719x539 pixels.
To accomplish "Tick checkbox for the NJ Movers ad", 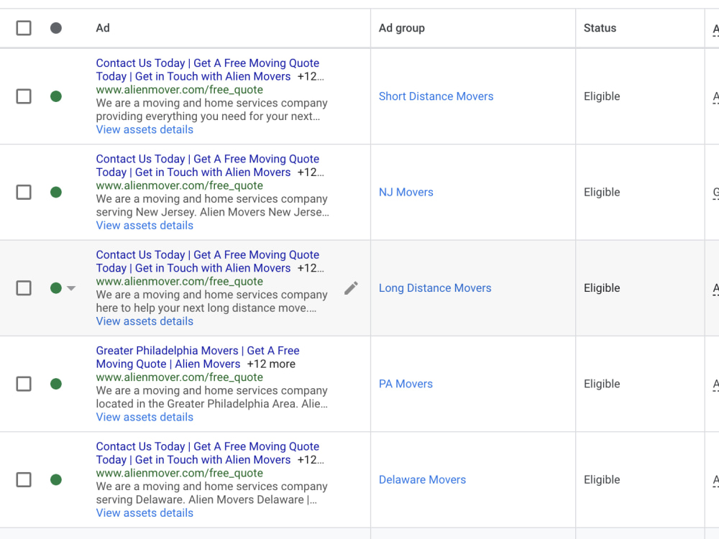I will [24, 192].
